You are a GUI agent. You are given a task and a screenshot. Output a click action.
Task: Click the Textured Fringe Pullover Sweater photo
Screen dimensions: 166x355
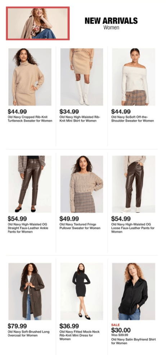(x=82, y=184)
